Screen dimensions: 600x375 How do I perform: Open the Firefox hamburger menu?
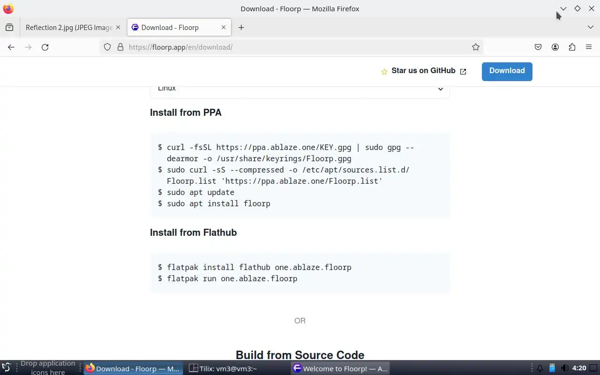[589, 47]
